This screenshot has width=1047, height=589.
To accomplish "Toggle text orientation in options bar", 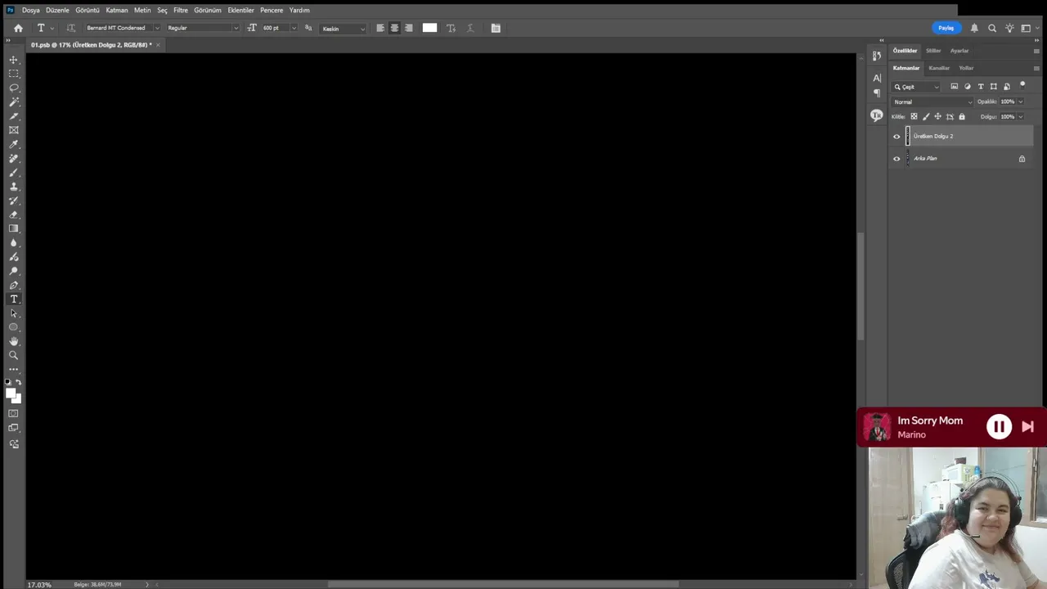I will [x=71, y=28].
